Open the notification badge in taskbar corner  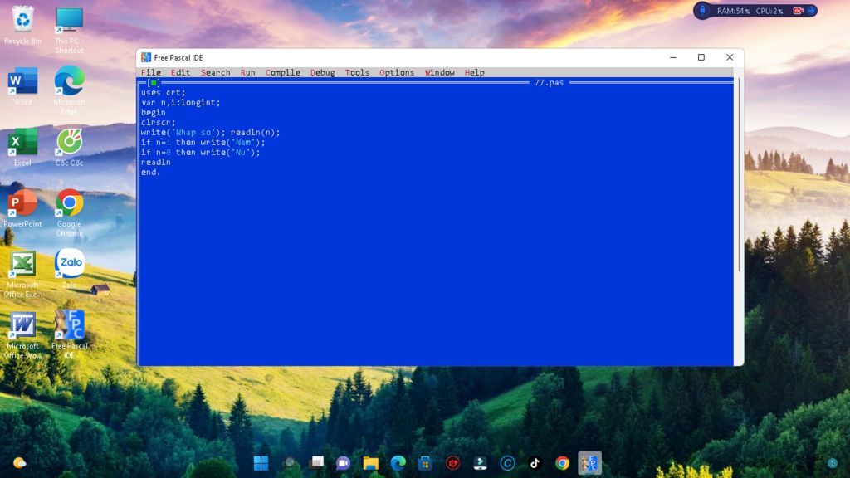pos(832,463)
